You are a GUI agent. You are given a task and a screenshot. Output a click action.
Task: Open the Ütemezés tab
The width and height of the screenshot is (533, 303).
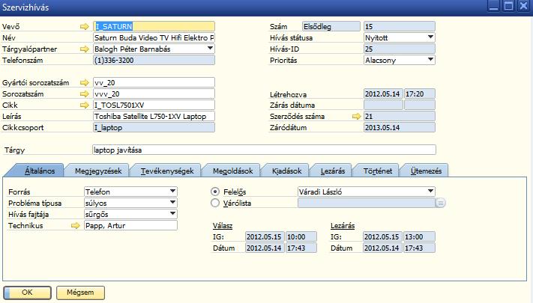point(426,171)
